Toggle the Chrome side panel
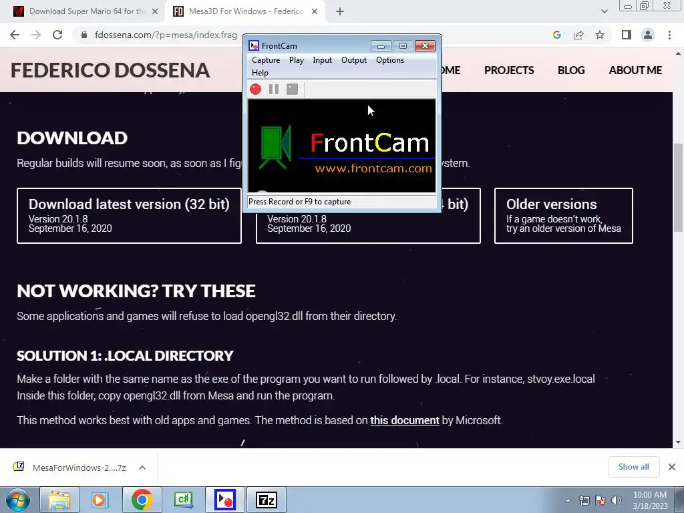 pos(627,35)
